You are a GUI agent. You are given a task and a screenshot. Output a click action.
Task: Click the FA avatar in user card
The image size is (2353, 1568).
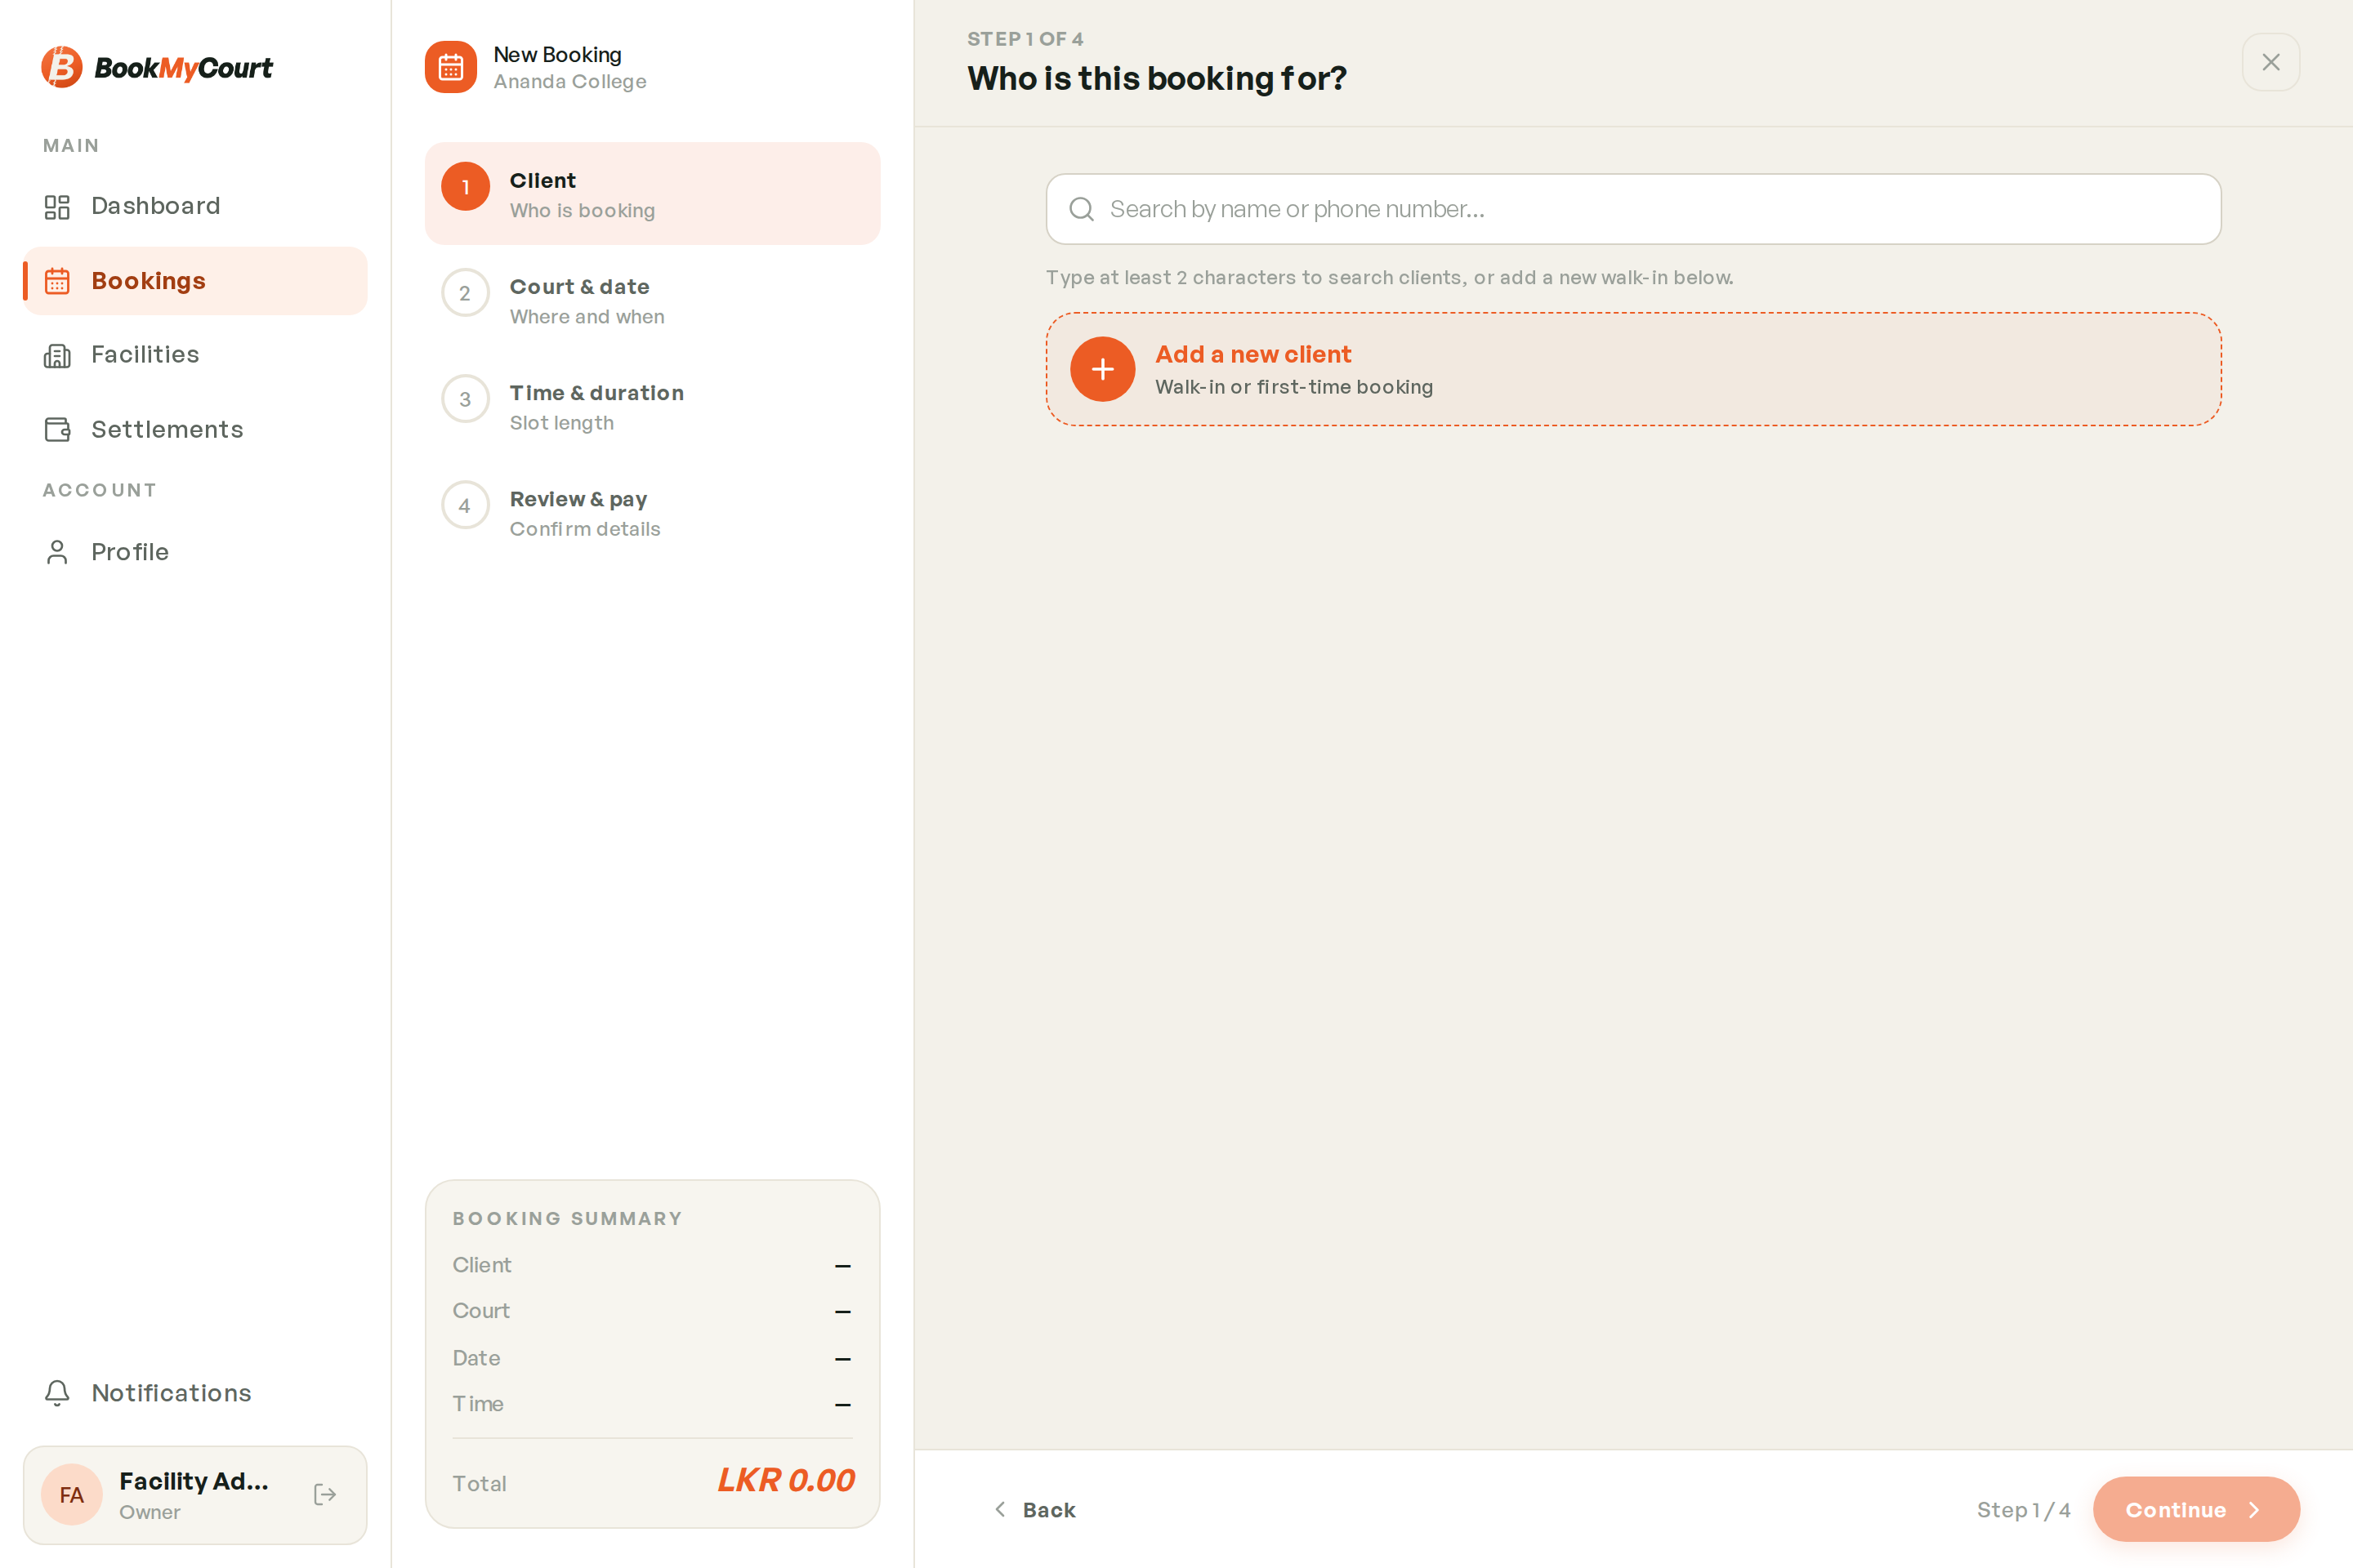[72, 1494]
